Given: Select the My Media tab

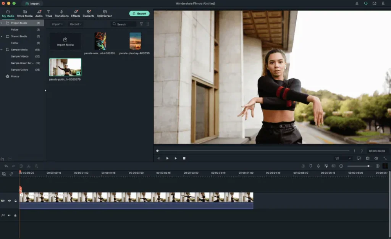Looking at the screenshot, I should (8, 14).
